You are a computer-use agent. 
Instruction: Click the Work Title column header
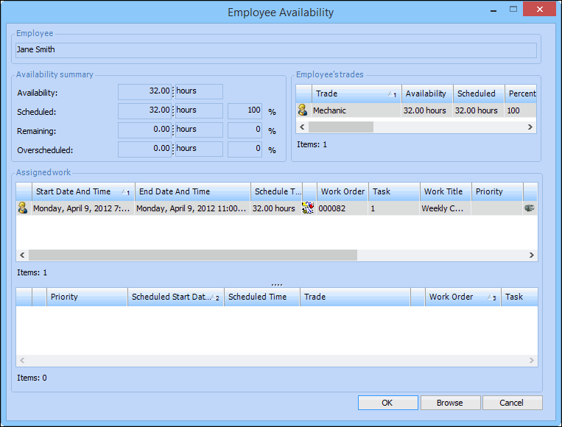point(446,191)
